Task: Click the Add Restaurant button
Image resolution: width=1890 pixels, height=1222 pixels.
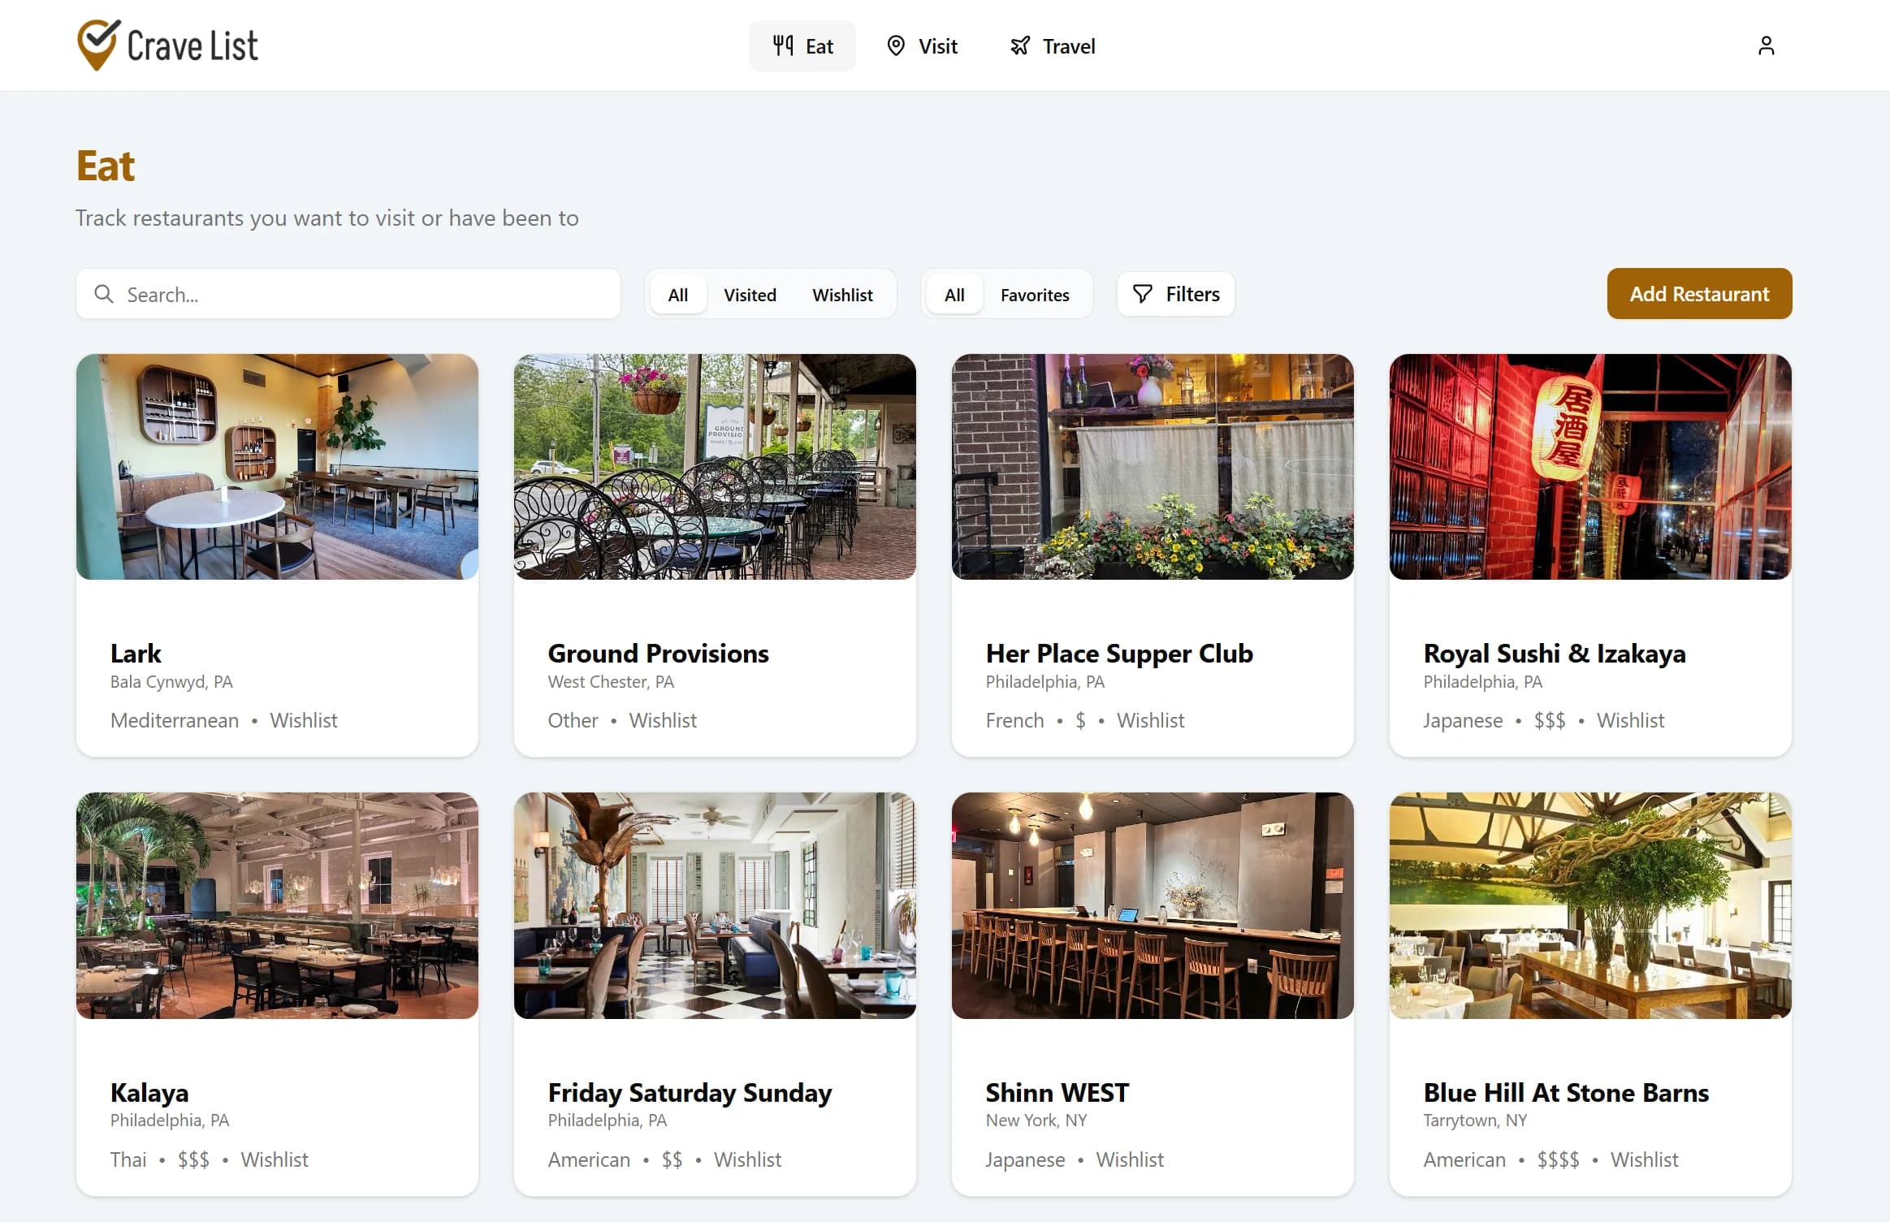Action: coord(1699,294)
